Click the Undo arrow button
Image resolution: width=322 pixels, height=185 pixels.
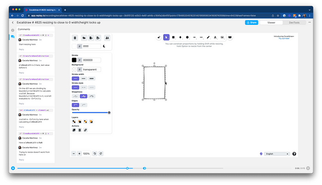pos(95,154)
